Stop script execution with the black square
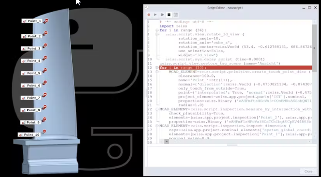Screen dimensions: 321x177 [x=169, y=15]
